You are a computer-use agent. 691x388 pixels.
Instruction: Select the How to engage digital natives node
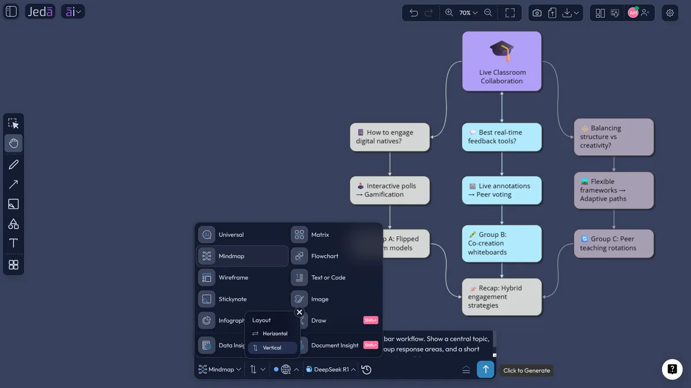(x=390, y=137)
